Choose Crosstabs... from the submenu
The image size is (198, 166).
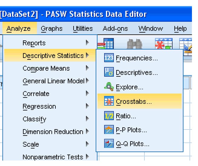pyautogui.click(x=140, y=101)
